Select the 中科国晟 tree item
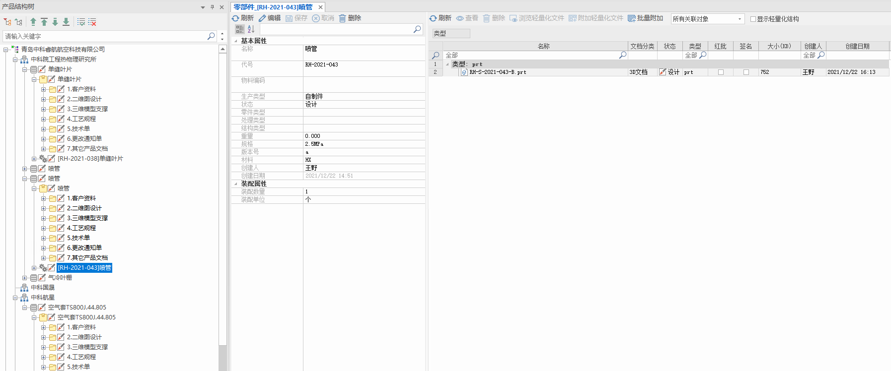 (43, 288)
